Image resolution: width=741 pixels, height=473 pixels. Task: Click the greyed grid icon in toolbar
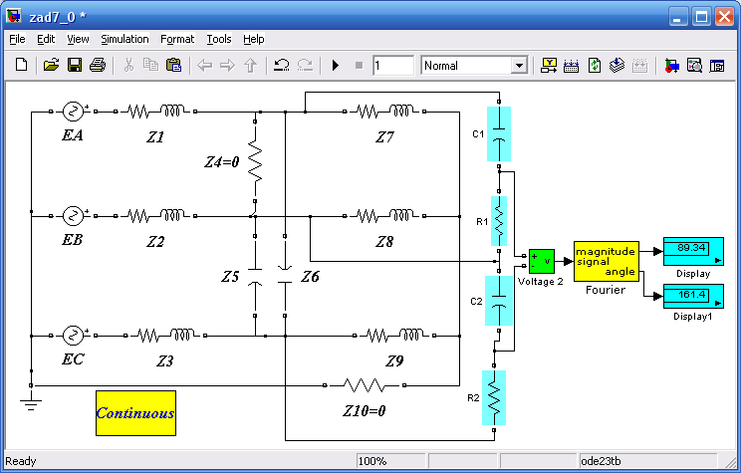click(x=639, y=65)
